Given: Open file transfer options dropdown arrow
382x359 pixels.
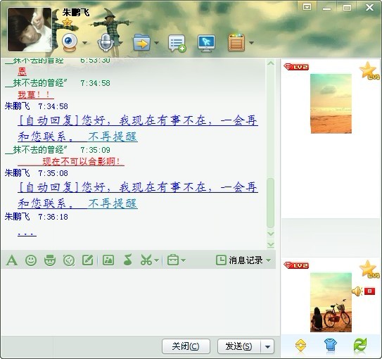Looking at the screenshot, I should 156,43.
